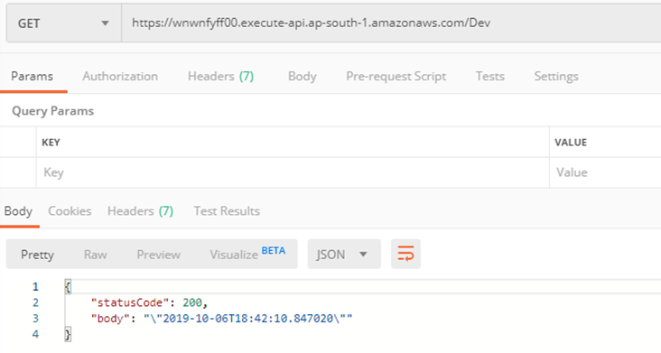Click the request URL field
661x353 pixels.
click(x=391, y=23)
